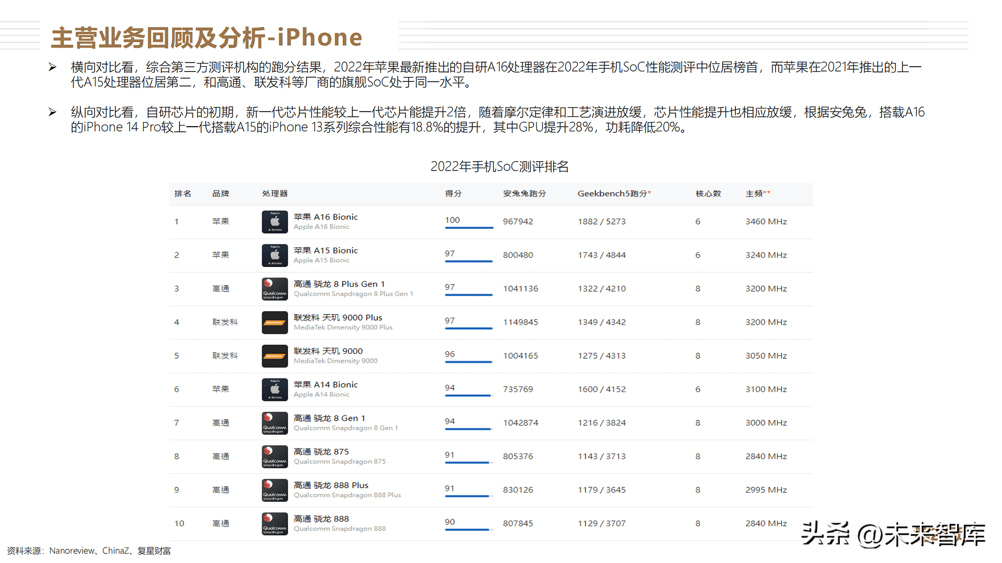Click the frequency 3000 MHz

[x=766, y=423]
